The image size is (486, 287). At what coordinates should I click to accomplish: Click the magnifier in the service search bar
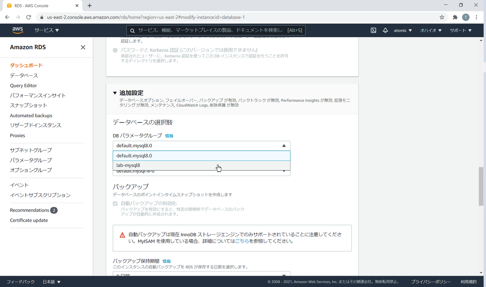(132, 30)
